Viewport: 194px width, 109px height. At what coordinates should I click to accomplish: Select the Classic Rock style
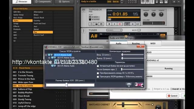coord(39,18)
